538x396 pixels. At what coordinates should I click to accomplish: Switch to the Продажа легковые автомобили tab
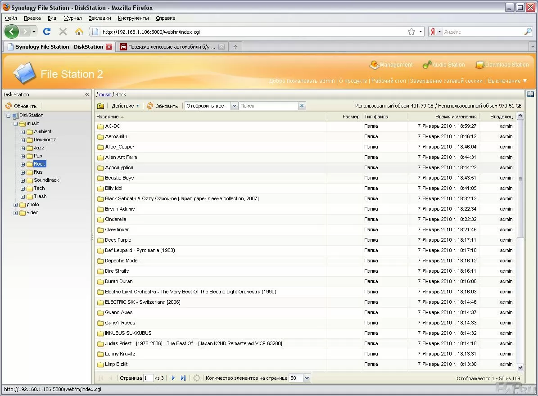172,47
